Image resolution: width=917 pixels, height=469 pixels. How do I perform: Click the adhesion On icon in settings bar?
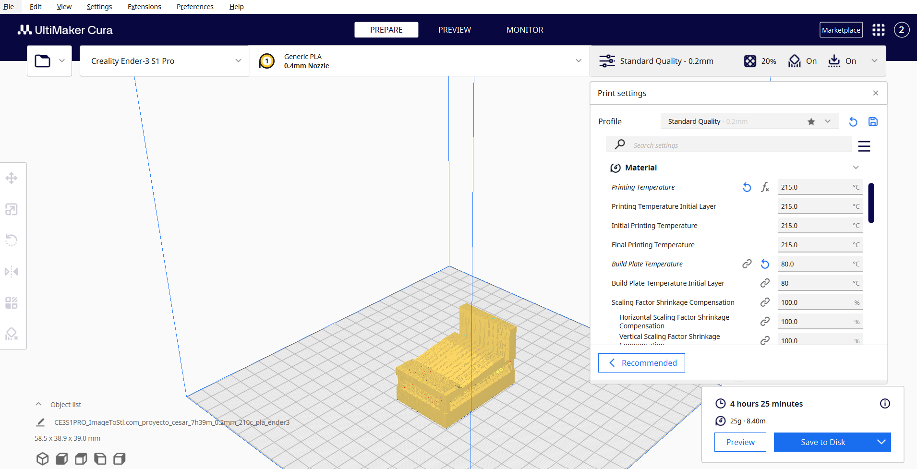click(x=834, y=61)
